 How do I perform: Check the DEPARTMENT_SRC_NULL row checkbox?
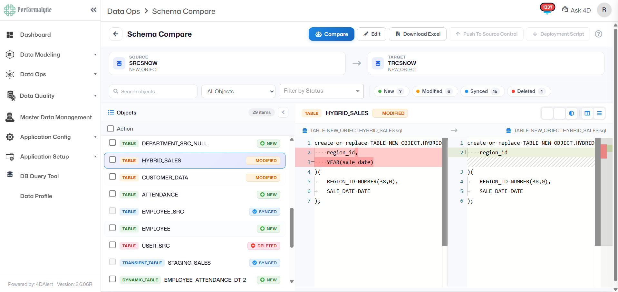(112, 142)
